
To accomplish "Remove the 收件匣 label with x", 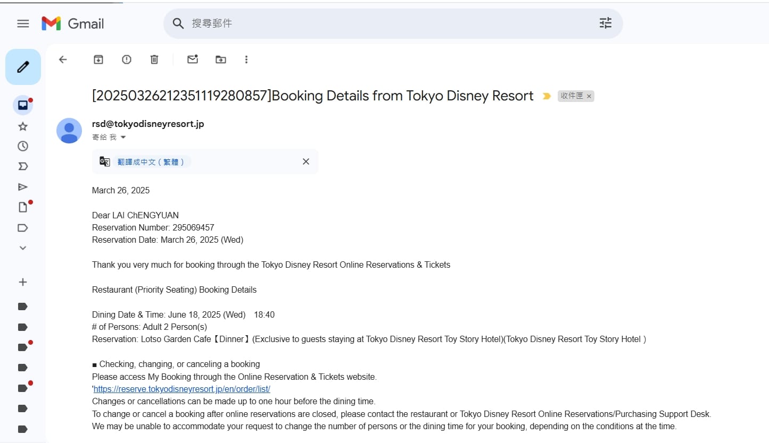I will pos(589,97).
